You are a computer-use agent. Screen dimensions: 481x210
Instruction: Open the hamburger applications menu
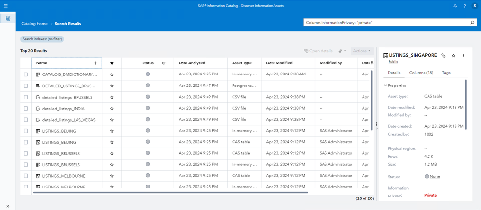coord(5,6)
